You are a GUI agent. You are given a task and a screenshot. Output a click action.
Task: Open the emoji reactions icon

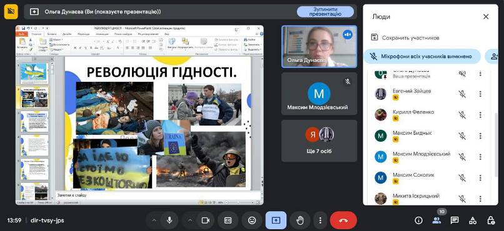[252, 220]
